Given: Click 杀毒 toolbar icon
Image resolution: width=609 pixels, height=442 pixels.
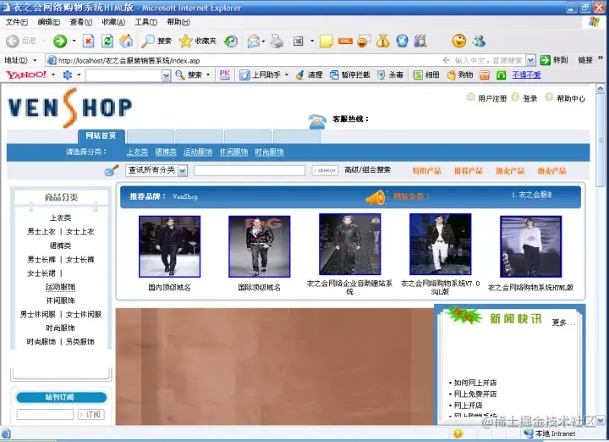Looking at the screenshot, I should 381,75.
